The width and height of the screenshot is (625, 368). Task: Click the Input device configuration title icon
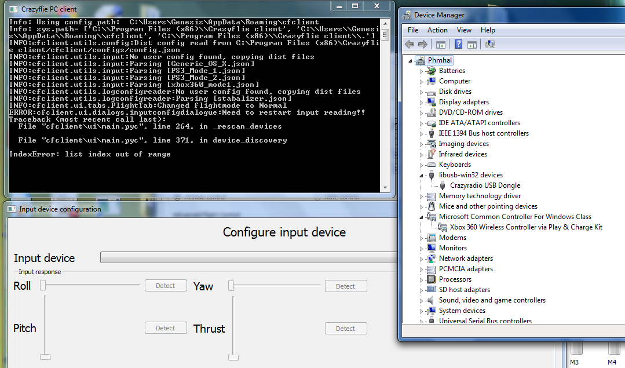pos(13,209)
